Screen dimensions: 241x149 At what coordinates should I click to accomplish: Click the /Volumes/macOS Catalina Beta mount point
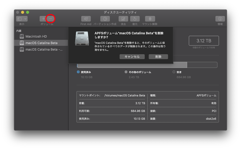[x=125, y=95]
